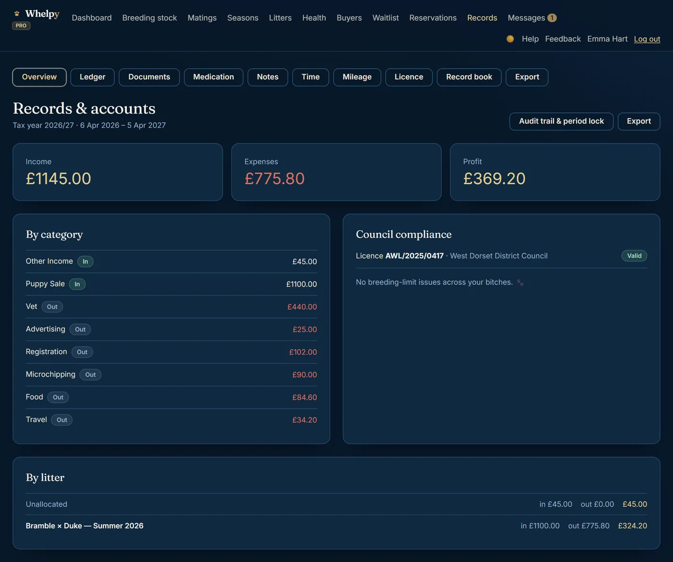Select the Advertising category row
673x562 pixels.
coord(171,329)
